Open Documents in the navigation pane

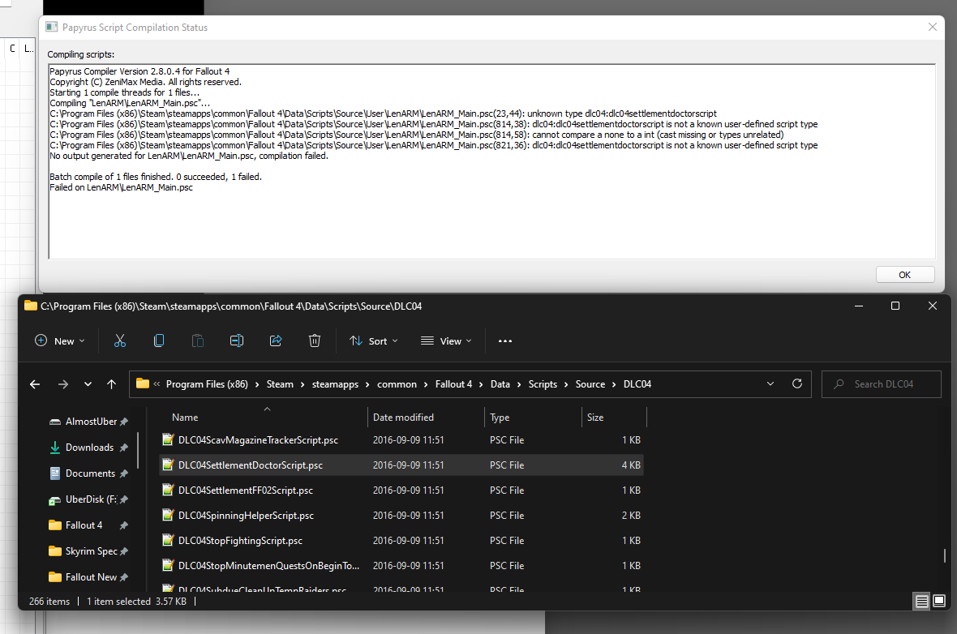click(x=88, y=473)
